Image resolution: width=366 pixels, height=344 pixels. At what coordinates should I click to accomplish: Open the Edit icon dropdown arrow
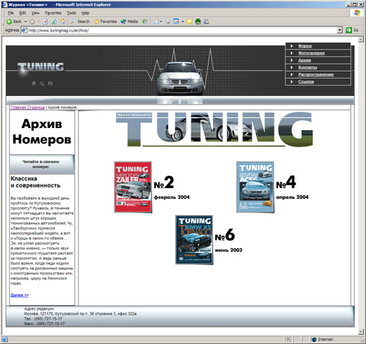click(x=183, y=21)
